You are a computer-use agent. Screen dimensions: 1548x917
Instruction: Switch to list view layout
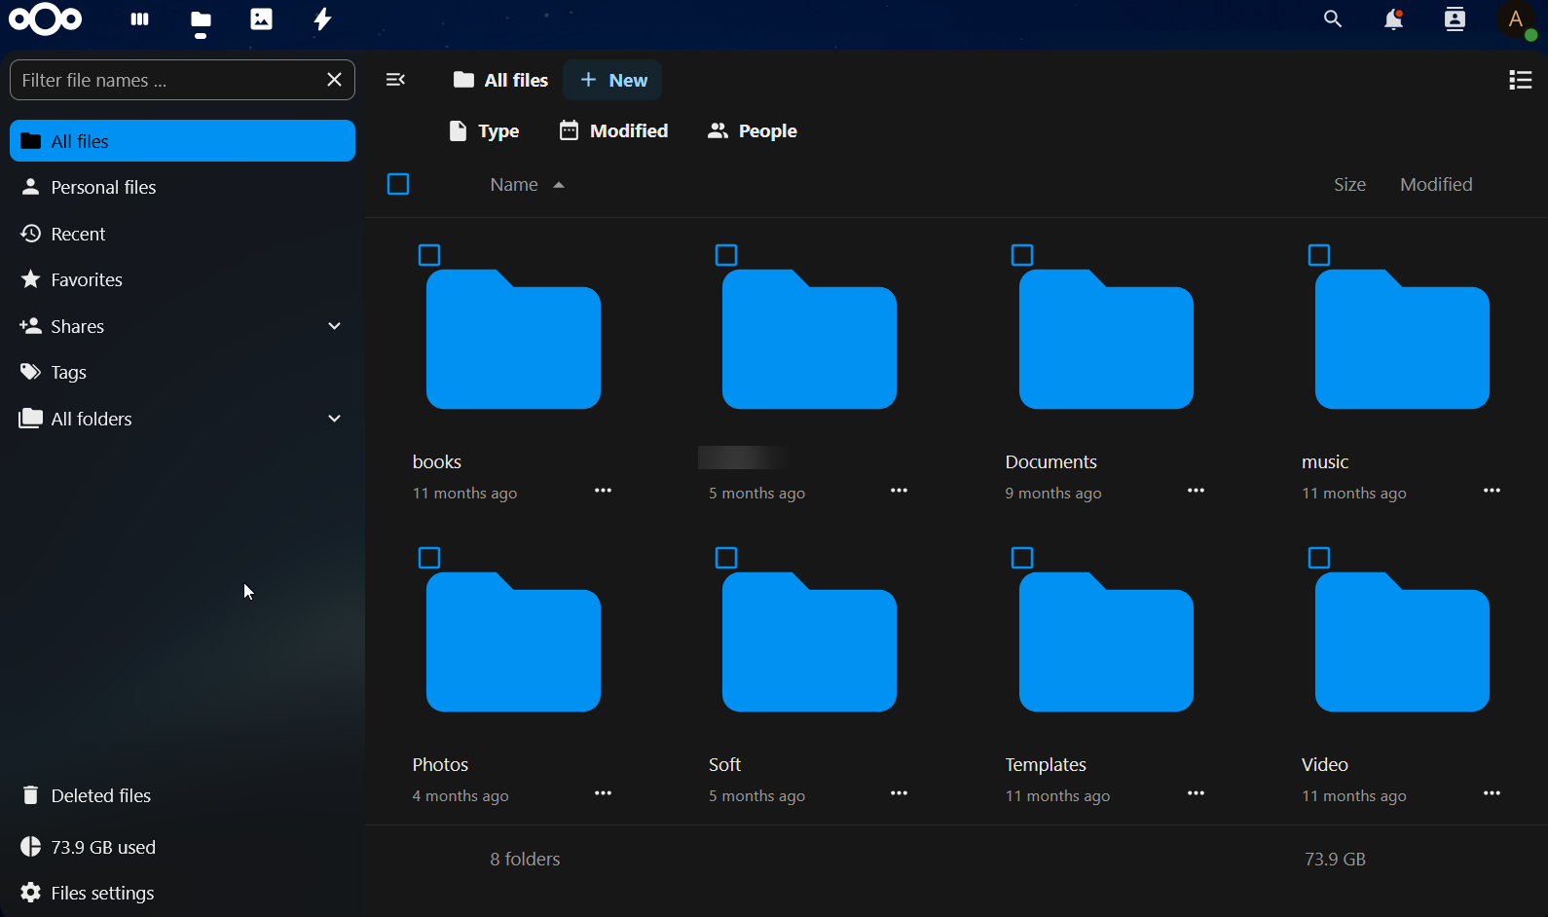coord(1520,80)
